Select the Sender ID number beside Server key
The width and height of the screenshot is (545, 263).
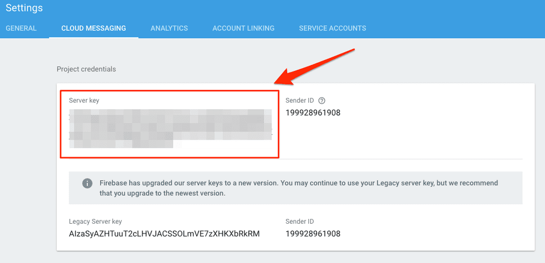[313, 113]
